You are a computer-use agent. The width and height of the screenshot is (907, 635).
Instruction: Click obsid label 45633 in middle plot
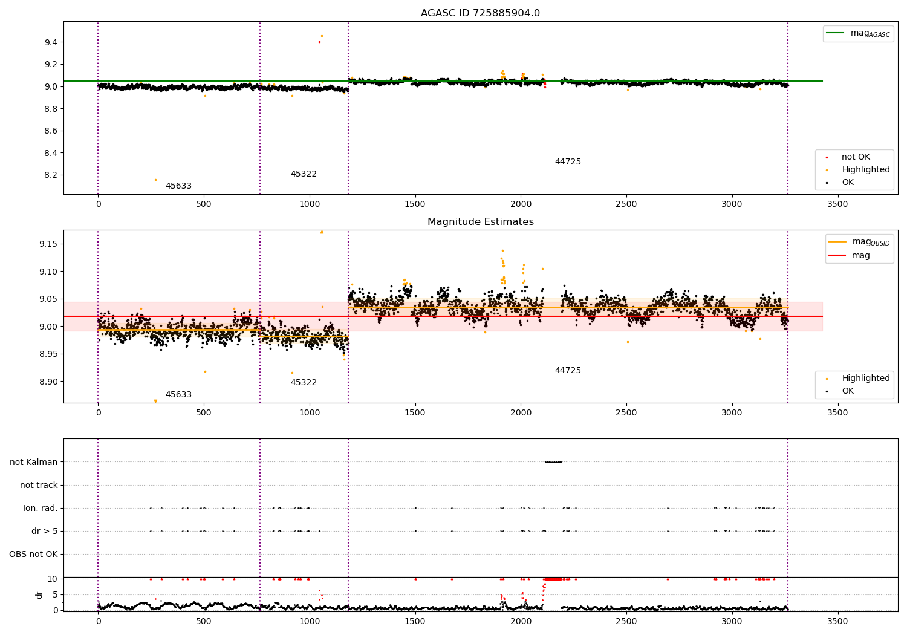pos(178,394)
